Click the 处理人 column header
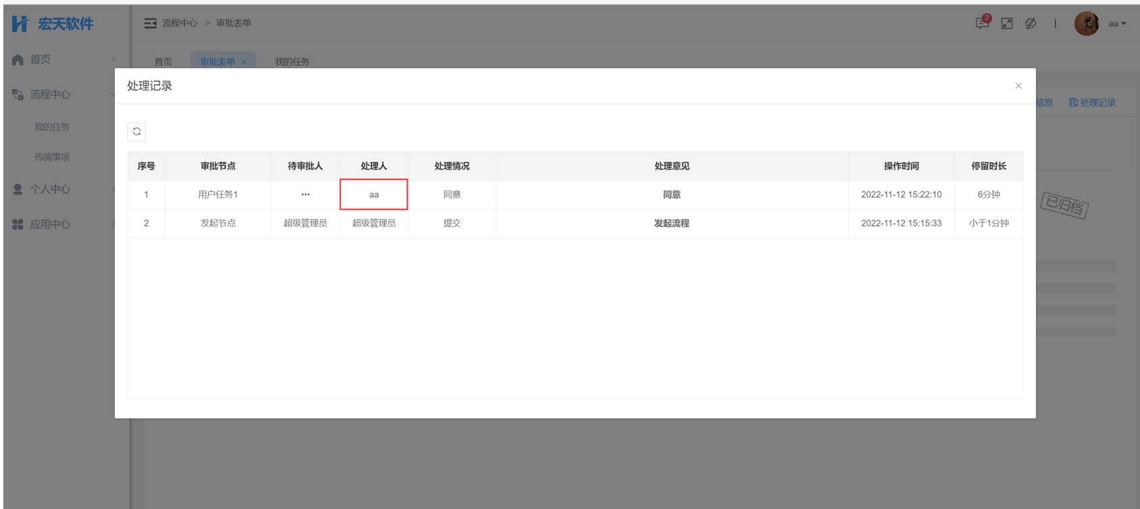1140x509 pixels. [x=374, y=166]
